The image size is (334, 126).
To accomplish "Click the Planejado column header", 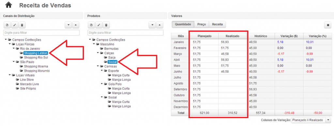I will pos(205,36).
